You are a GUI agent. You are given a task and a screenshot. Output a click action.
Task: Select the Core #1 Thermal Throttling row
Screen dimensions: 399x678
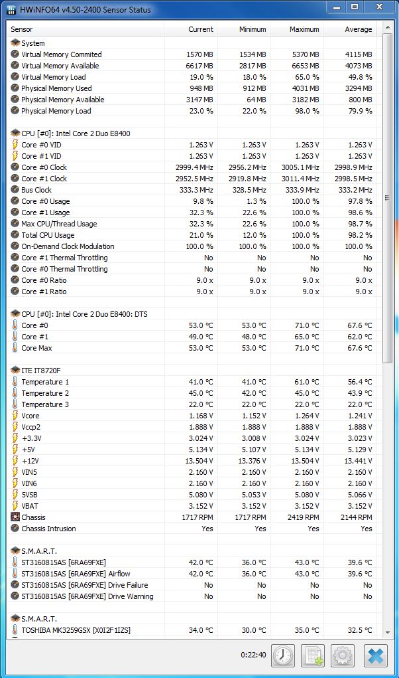point(192,258)
